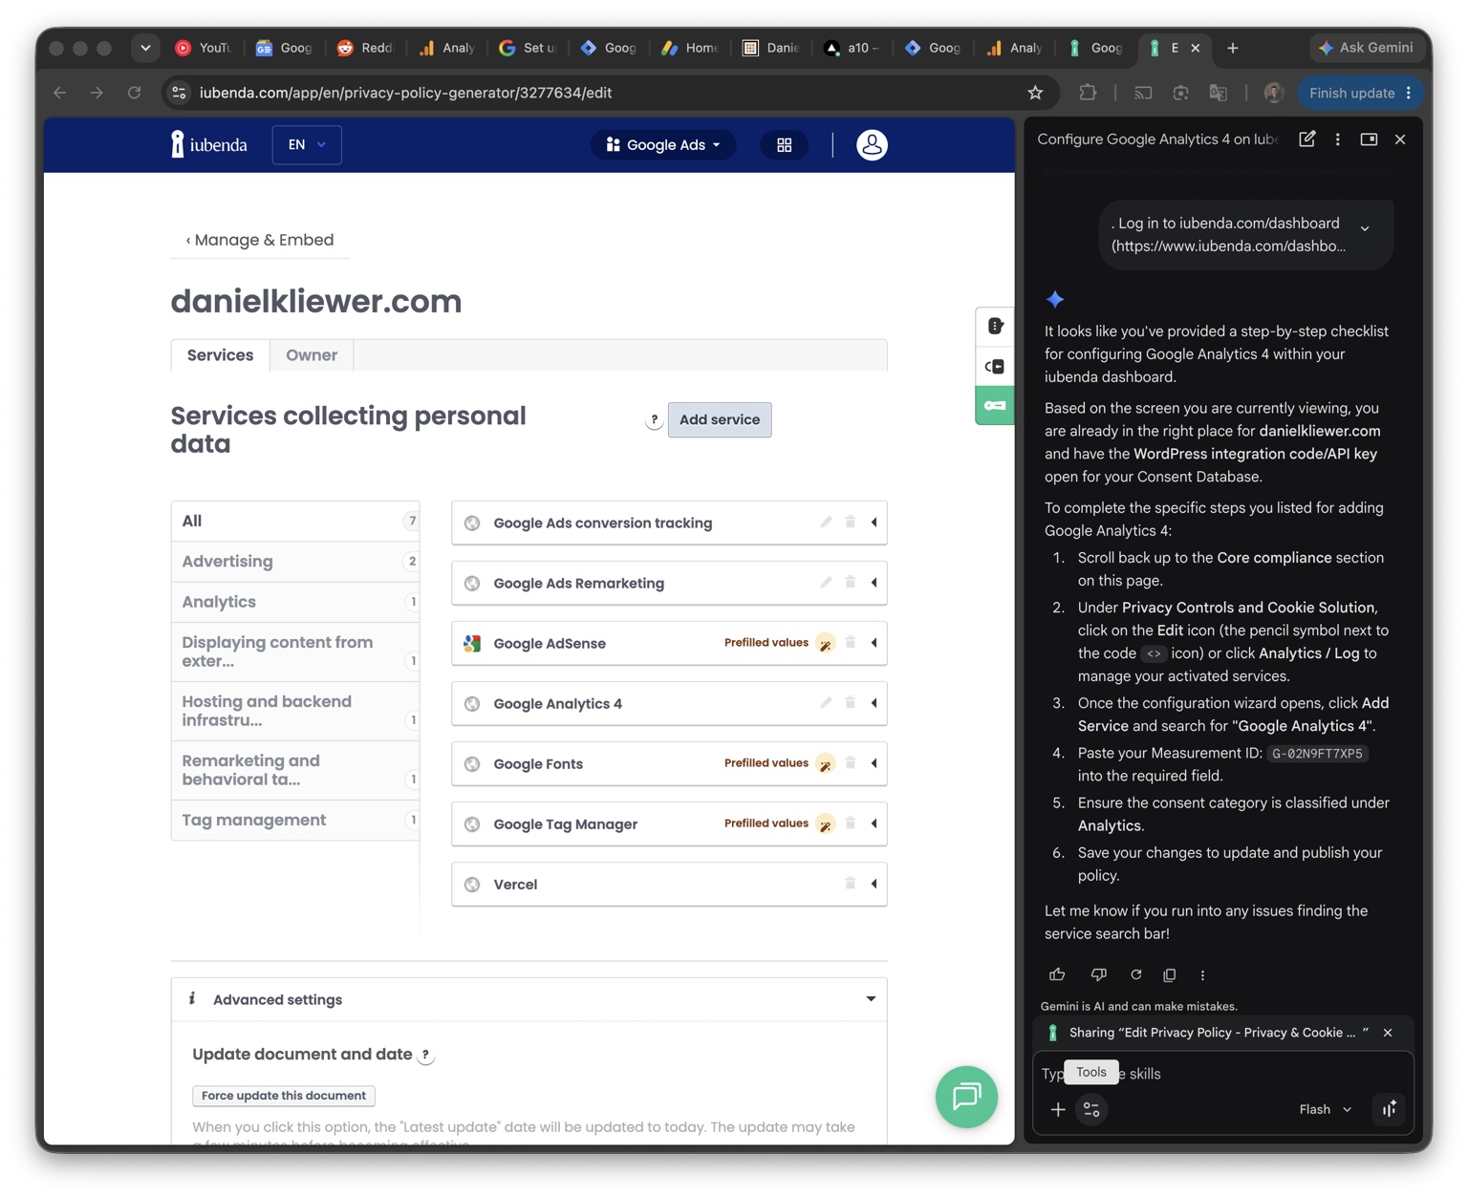Click the Ask Gemini button
This screenshot has width=1468, height=1197.
coord(1366,48)
